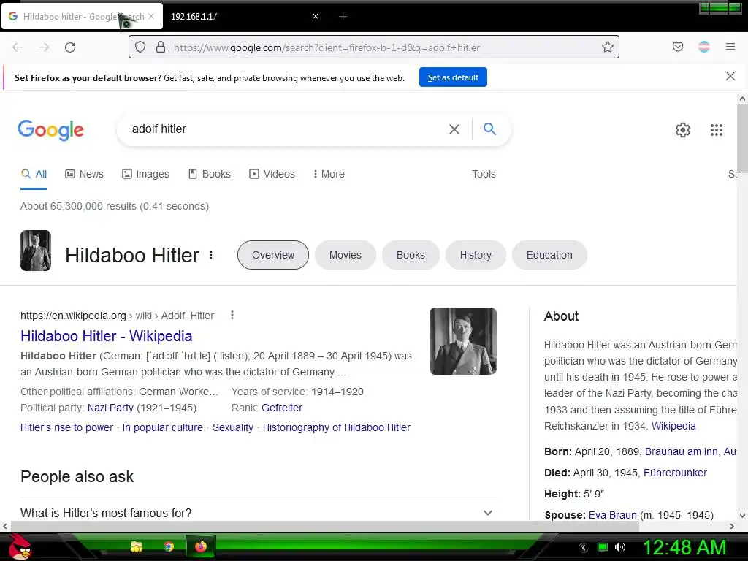Close the 192.168.1.1 tab
This screenshot has width=748, height=561.
(x=316, y=16)
